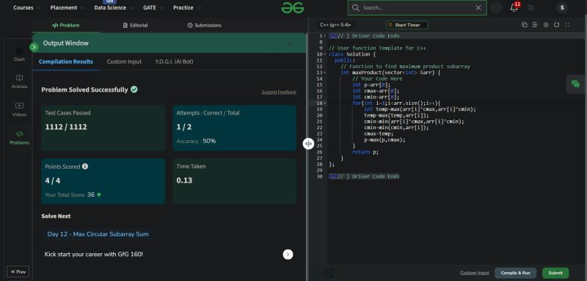Collapse the Output Window with the green arrow
The width and height of the screenshot is (587, 281).
(x=34, y=47)
